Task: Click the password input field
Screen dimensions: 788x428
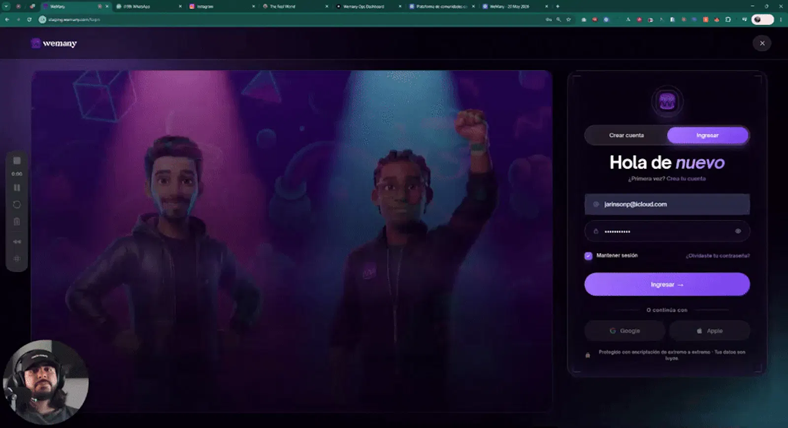Action: pyautogui.click(x=667, y=231)
